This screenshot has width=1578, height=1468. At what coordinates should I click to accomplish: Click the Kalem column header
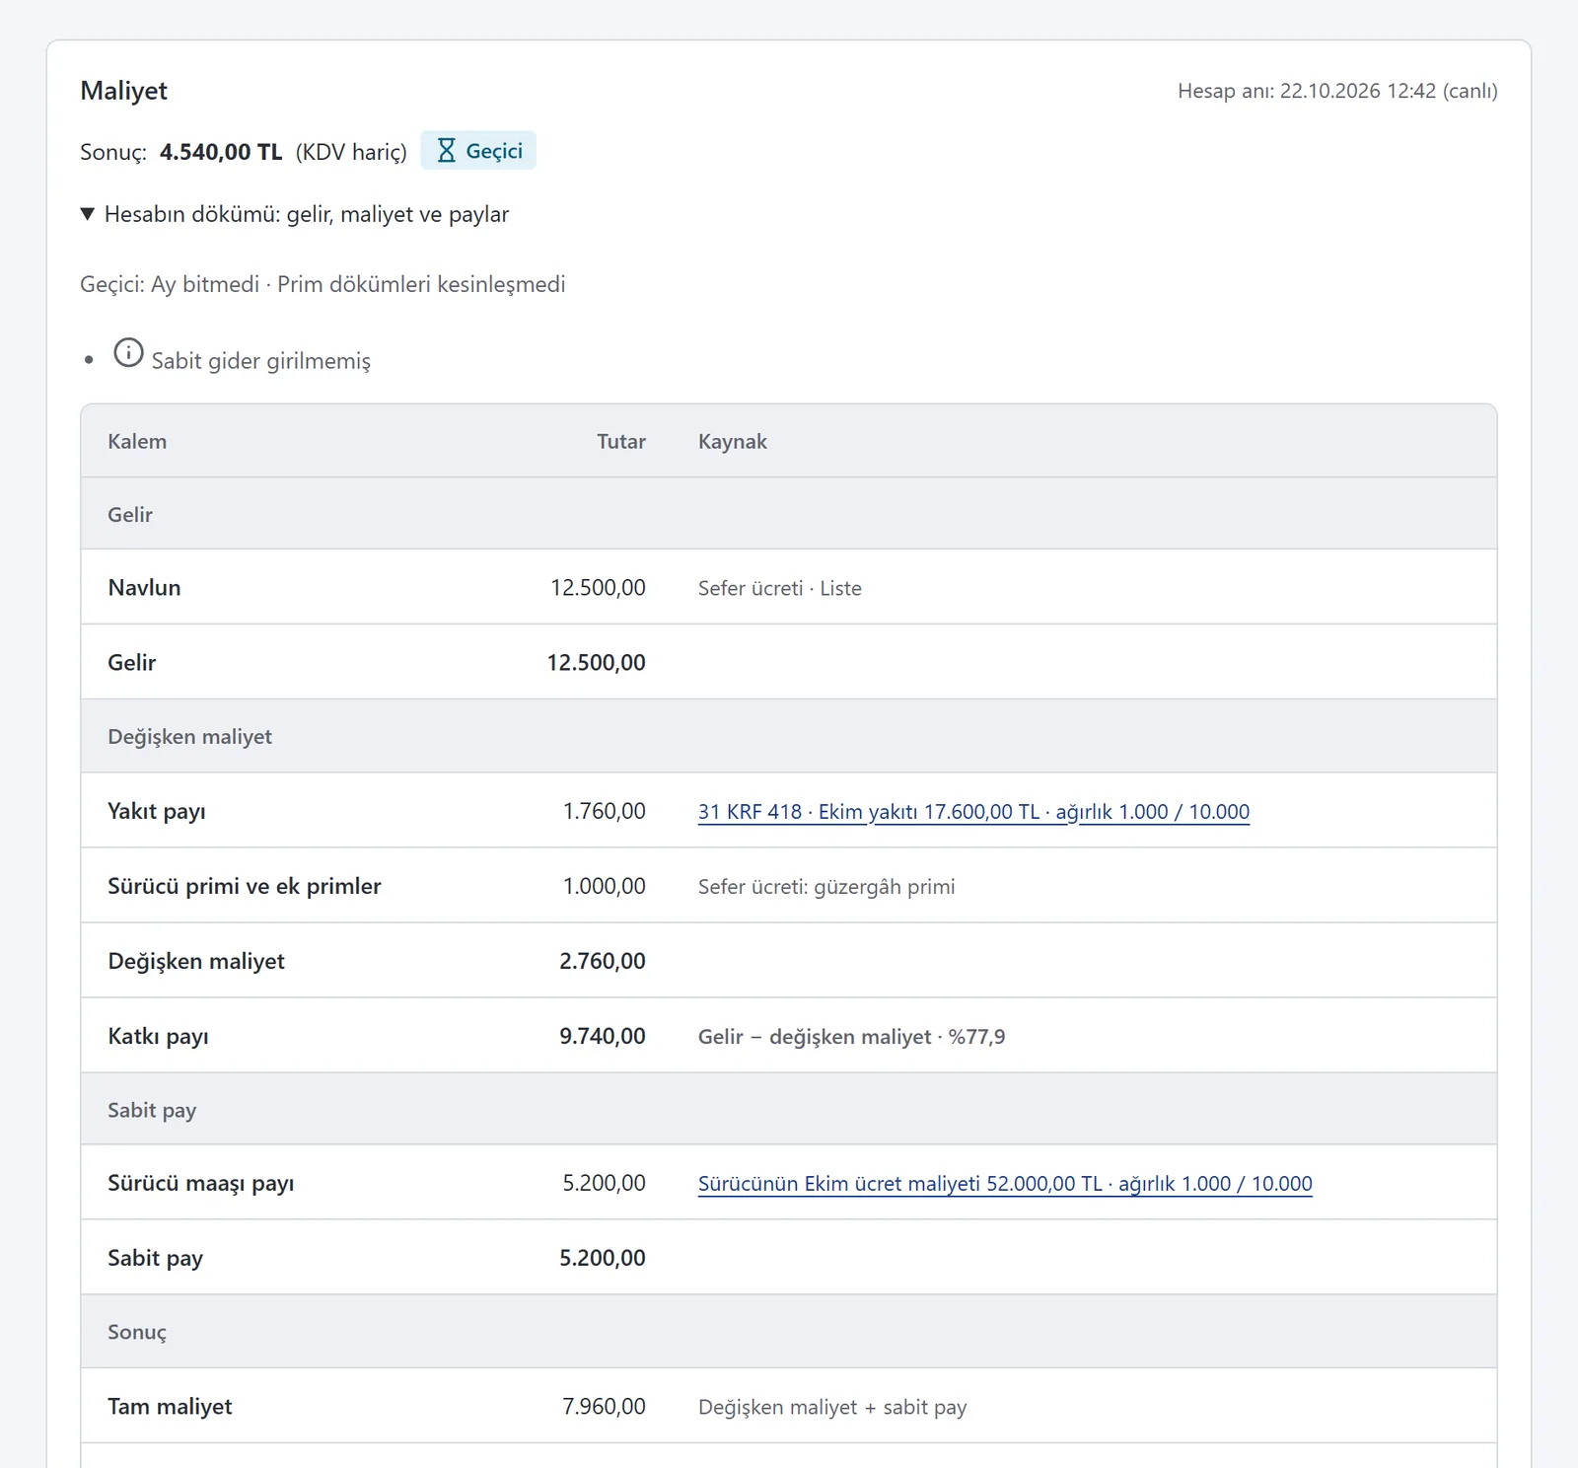pyautogui.click(x=137, y=441)
